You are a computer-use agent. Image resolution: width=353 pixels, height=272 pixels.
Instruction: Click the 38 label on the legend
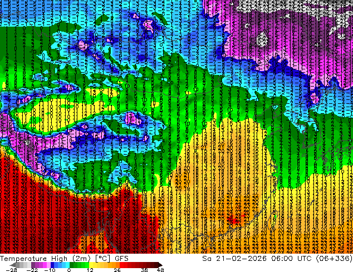point(145,270)
